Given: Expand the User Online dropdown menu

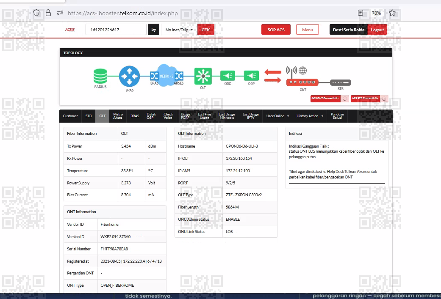Looking at the screenshot, I should (x=277, y=116).
